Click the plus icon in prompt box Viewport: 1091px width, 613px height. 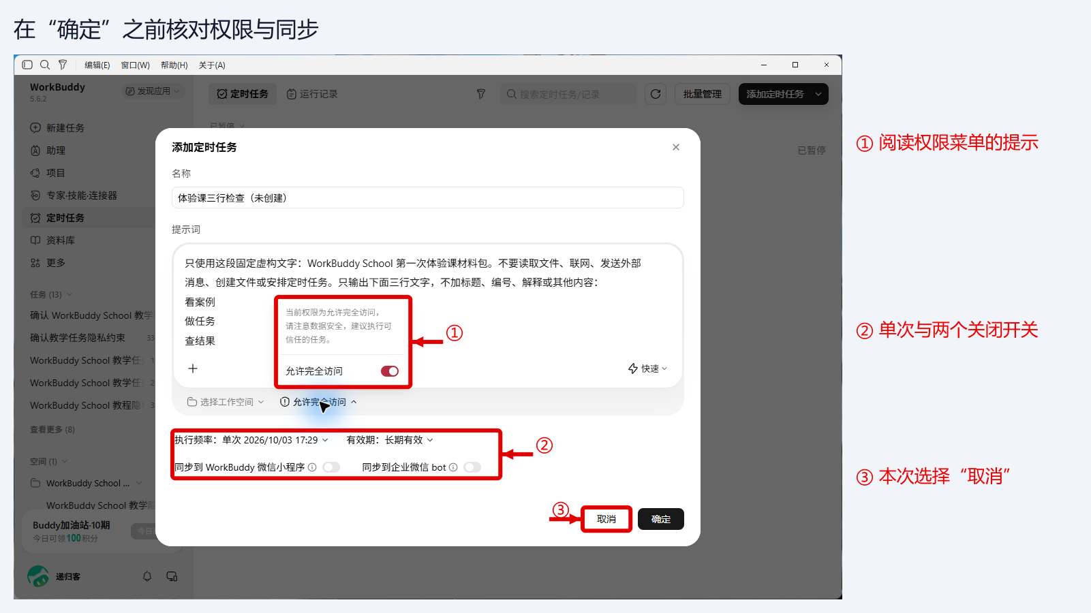(193, 368)
